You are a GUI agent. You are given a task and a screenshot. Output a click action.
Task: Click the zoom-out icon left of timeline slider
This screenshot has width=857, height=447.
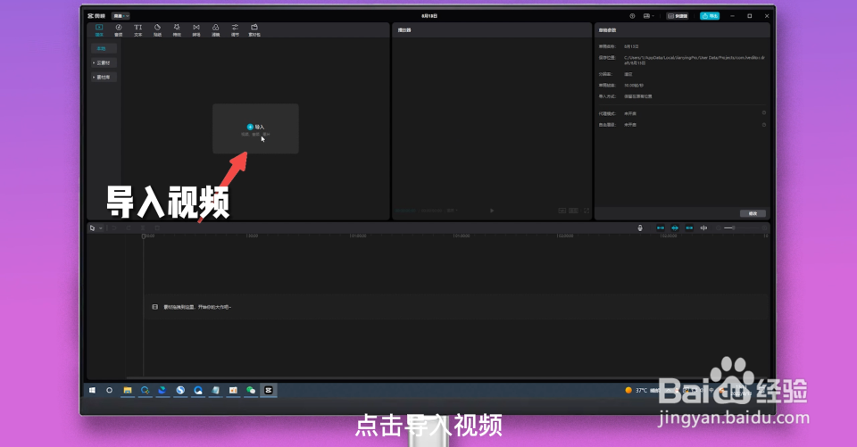tap(719, 228)
